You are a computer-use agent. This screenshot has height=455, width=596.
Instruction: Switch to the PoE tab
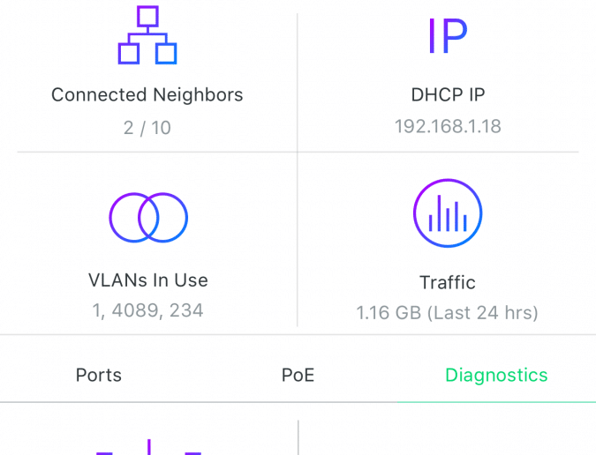click(298, 375)
